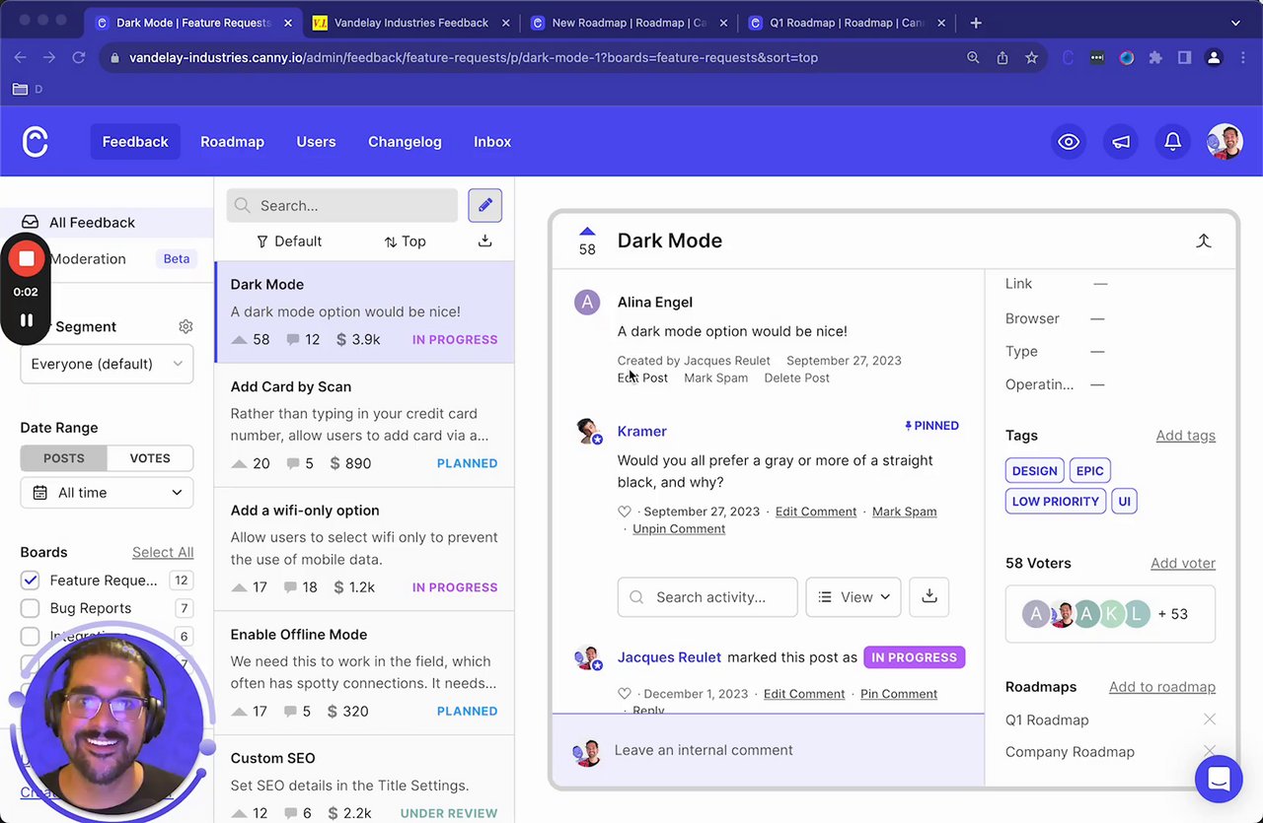
Task: Click the posts Search field
Action: [342, 205]
